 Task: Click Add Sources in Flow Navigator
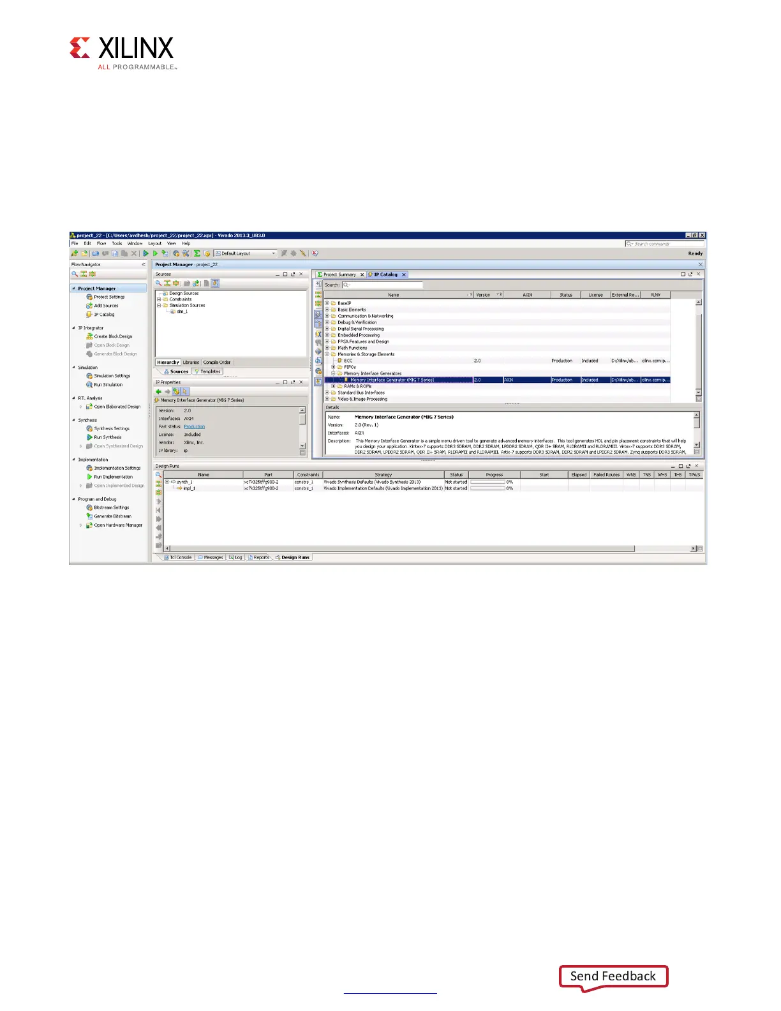102,306
